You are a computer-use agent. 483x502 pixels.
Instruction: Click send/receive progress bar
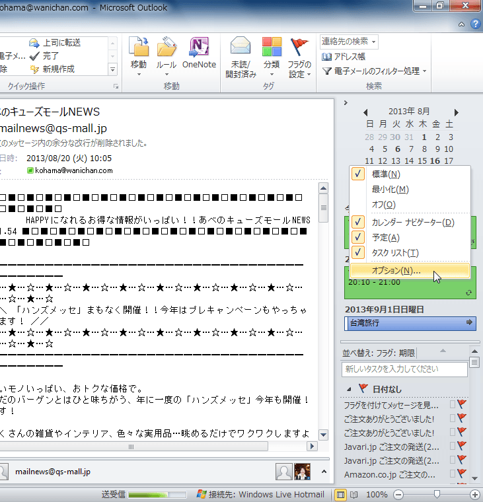tap(157, 495)
